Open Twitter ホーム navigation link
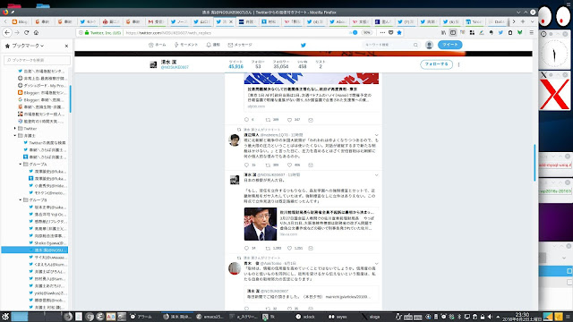 click(158, 45)
